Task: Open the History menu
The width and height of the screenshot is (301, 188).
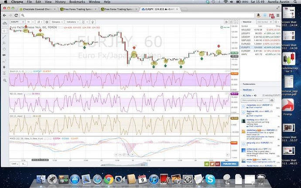Action: tap(60, 2)
